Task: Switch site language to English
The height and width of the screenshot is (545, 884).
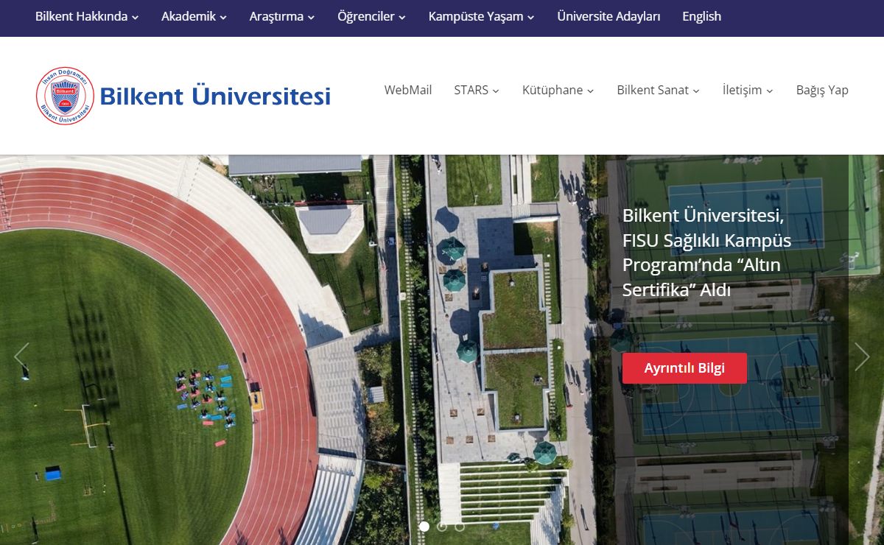Action: point(701,16)
